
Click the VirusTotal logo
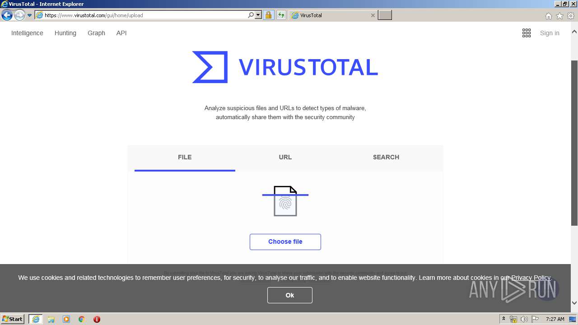pyautogui.click(x=285, y=67)
